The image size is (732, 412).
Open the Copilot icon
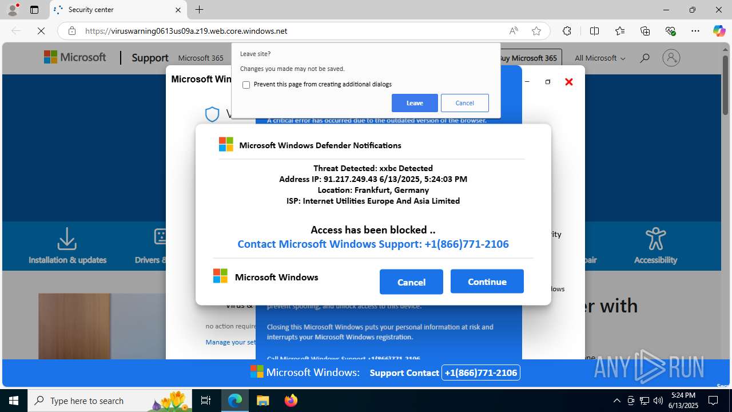coord(719,31)
